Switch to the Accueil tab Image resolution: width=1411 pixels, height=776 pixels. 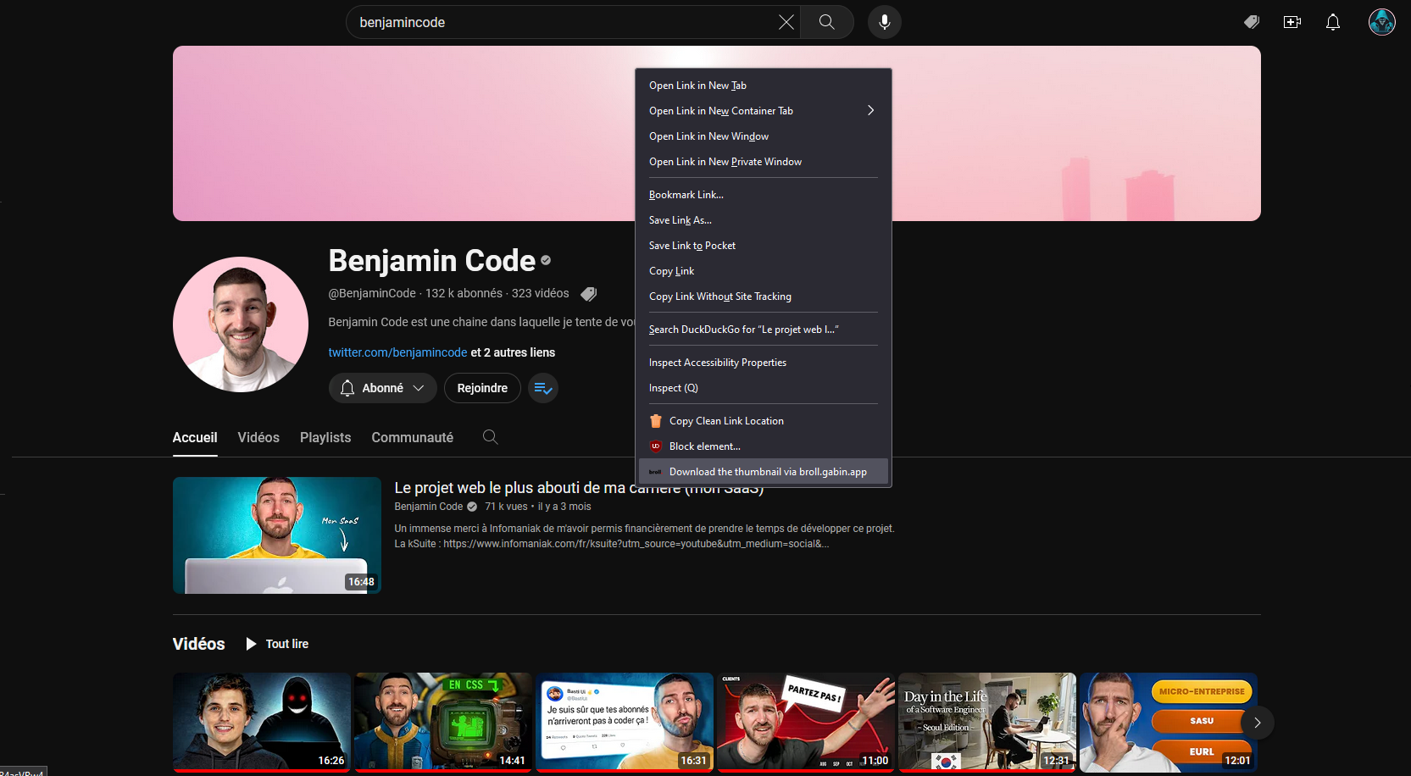[195, 437]
